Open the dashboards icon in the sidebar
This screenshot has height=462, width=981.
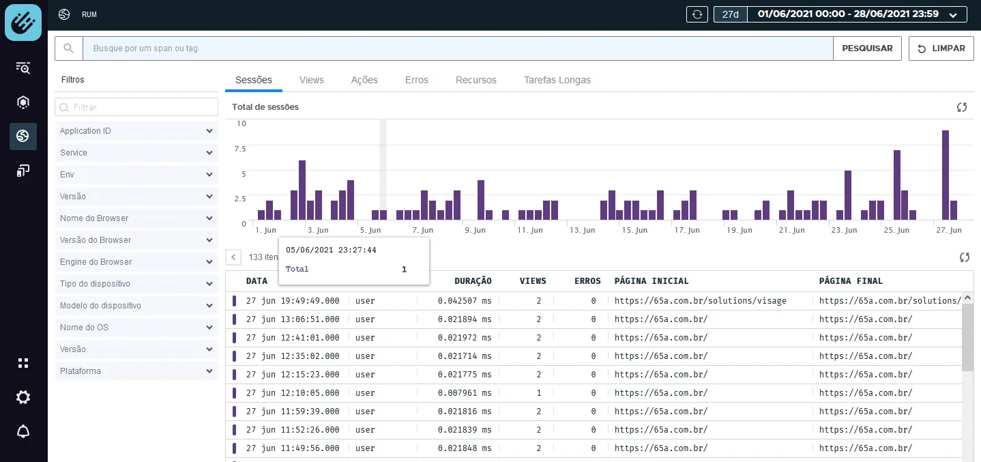point(23,171)
